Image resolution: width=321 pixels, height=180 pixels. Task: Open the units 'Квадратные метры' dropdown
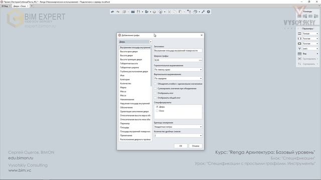[x=178, y=126]
